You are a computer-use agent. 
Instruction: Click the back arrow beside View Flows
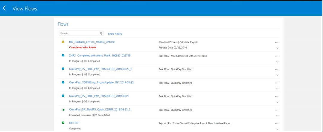click(x=4, y=8)
